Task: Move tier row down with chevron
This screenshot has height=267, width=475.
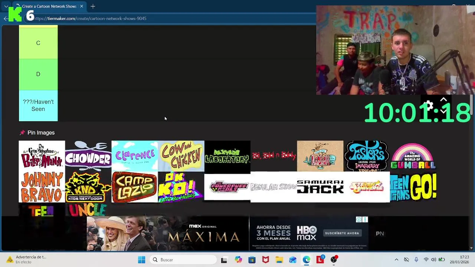Action: [x=443, y=111]
